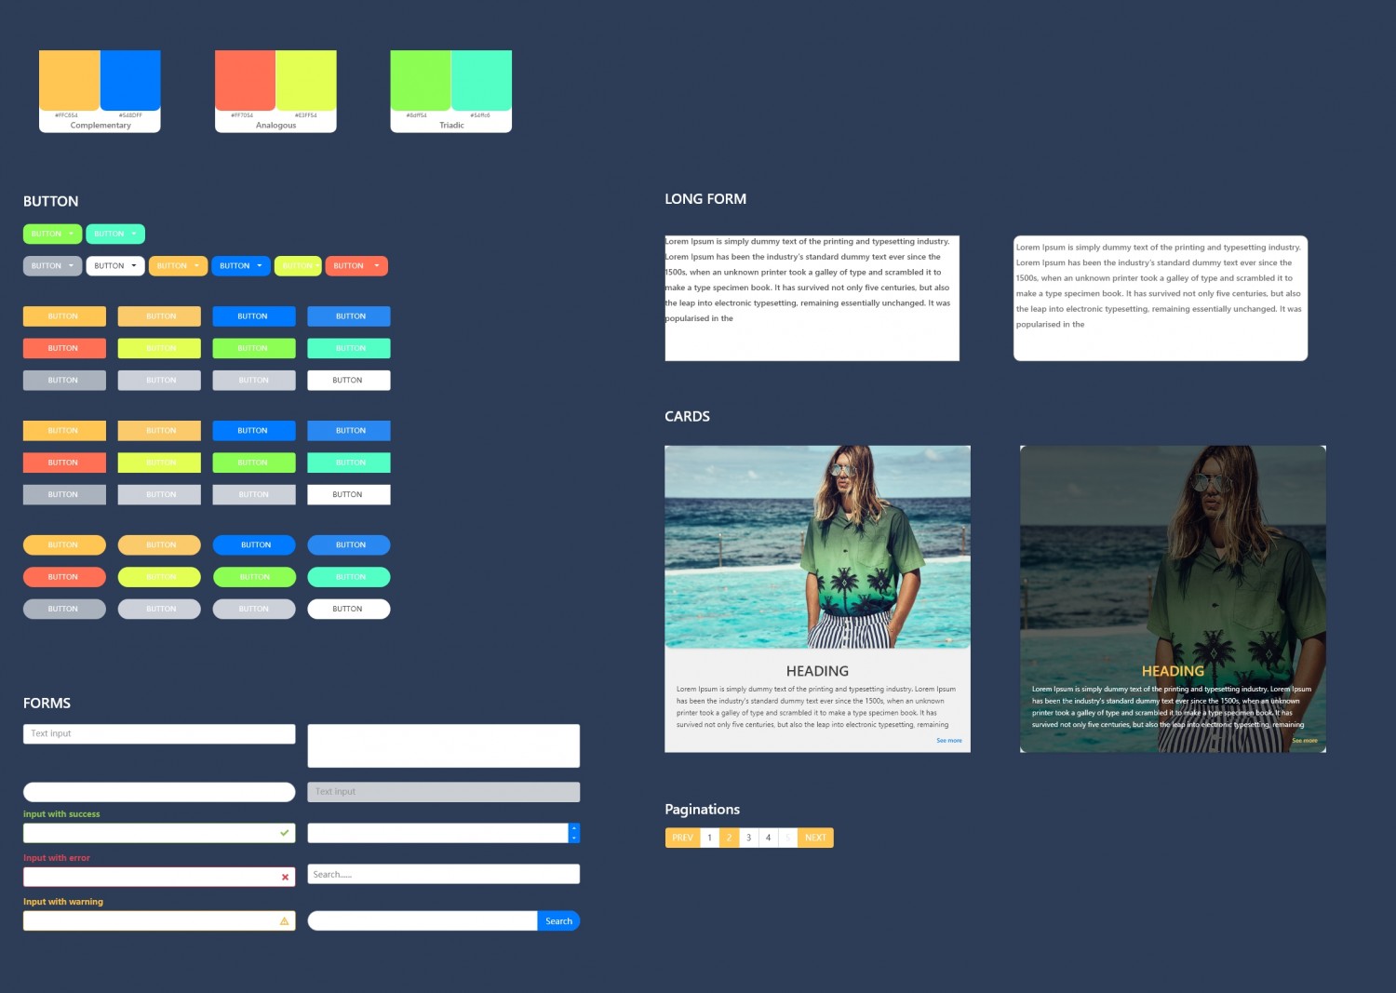Click the red X icon in the error input
The image size is (1396, 993).
tap(285, 877)
